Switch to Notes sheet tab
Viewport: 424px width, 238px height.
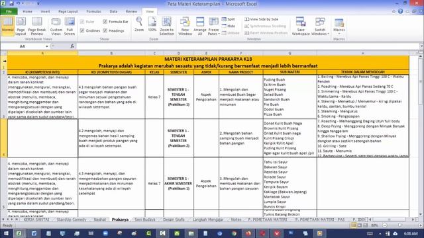click(236, 219)
